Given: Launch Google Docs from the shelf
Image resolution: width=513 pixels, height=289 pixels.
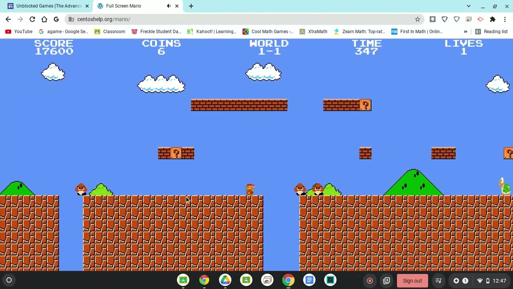Looking at the screenshot, I should point(309,280).
